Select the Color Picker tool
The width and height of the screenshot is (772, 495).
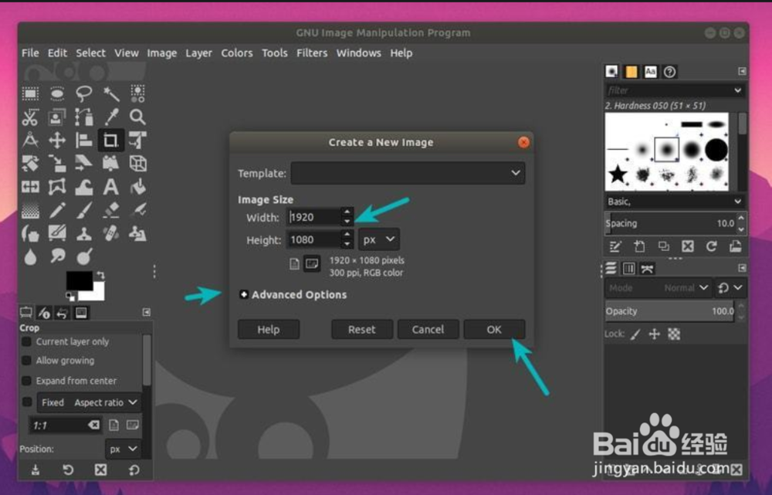111,117
